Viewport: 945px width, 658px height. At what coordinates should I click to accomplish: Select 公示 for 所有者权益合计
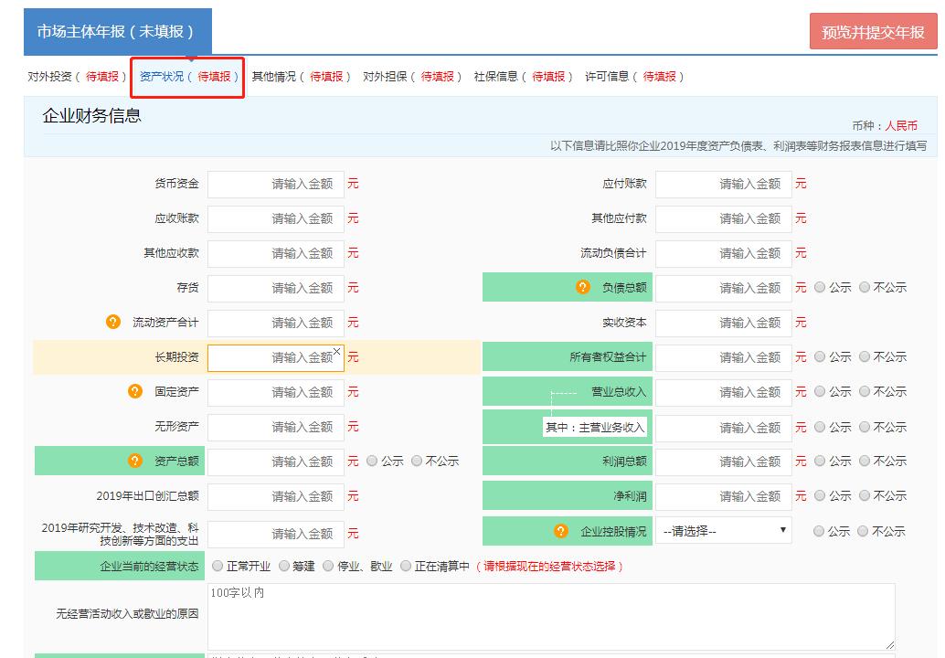click(820, 356)
